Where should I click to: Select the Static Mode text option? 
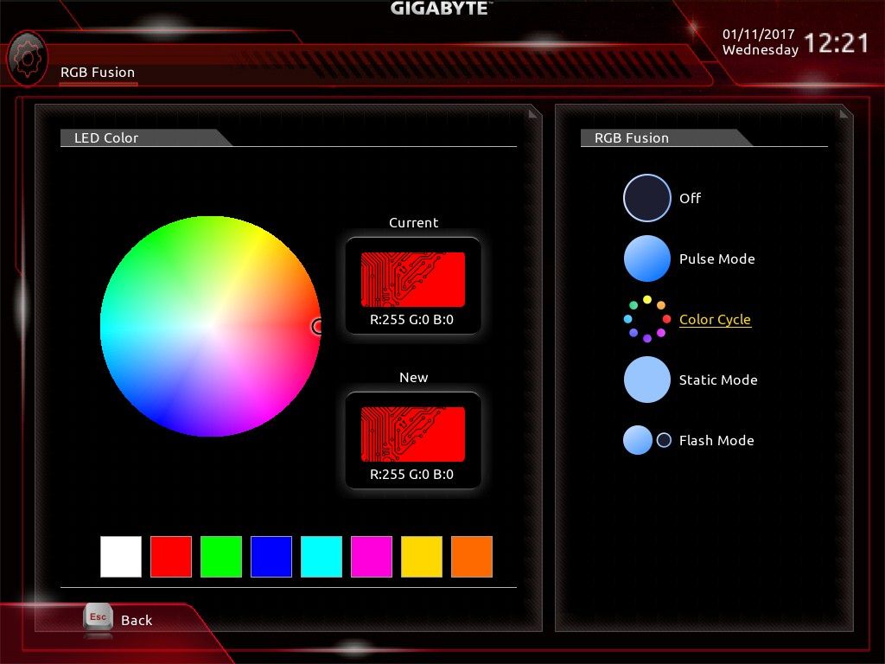[x=718, y=380]
